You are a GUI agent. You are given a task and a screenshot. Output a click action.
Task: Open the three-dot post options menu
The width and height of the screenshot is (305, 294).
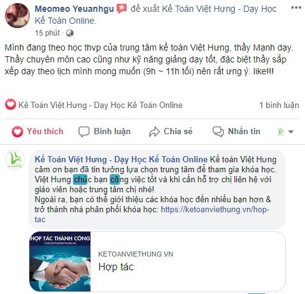[x=296, y=8]
